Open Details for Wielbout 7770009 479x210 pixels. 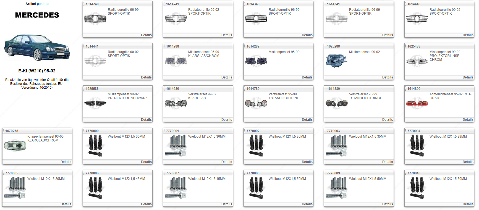388,204
